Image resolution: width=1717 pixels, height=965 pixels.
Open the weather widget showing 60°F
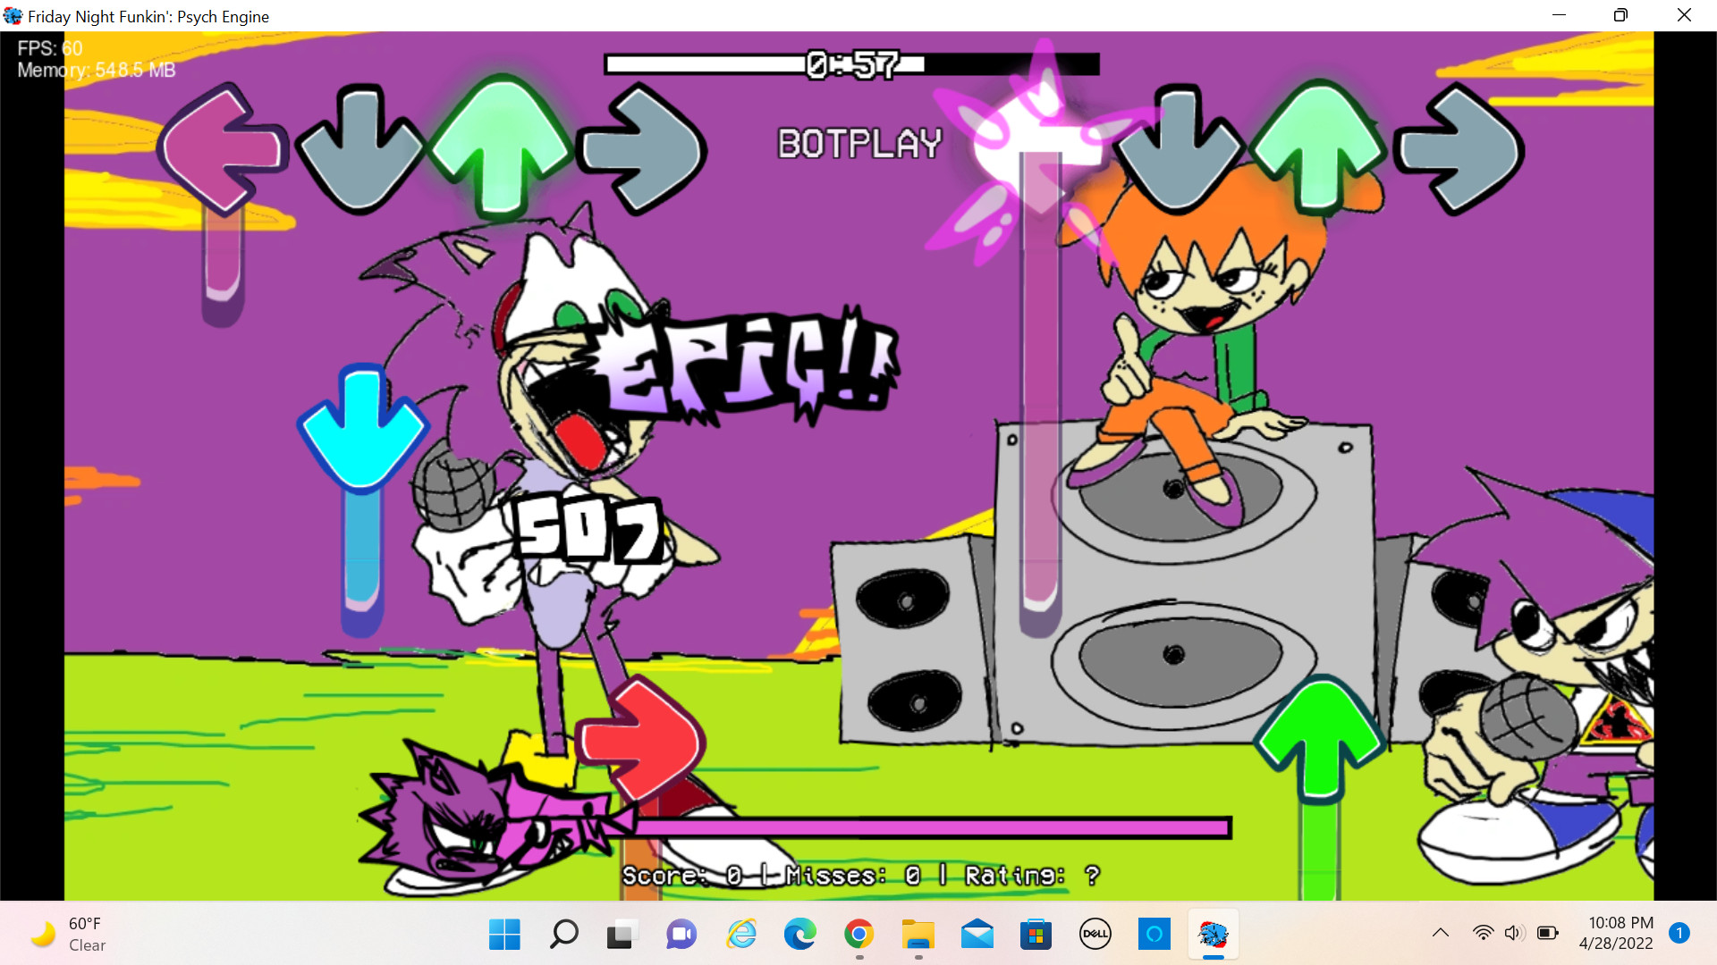pos(70,935)
